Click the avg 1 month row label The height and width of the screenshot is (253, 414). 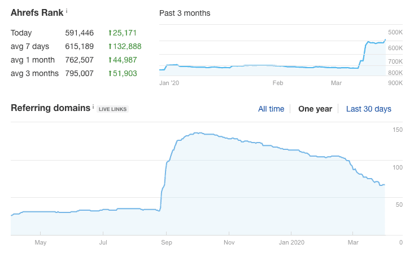click(x=32, y=60)
